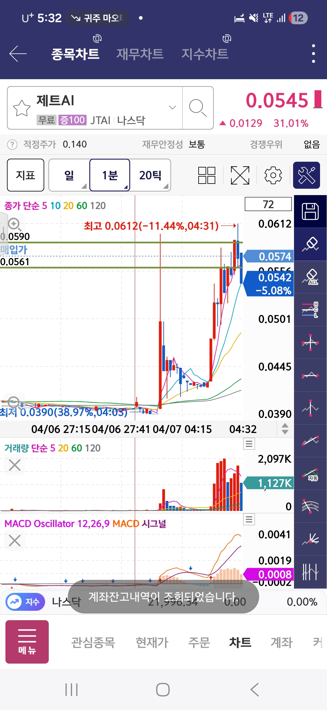The height and width of the screenshot is (710, 327).
Task: Open volume panel menu icon
Action: point(249,444)
